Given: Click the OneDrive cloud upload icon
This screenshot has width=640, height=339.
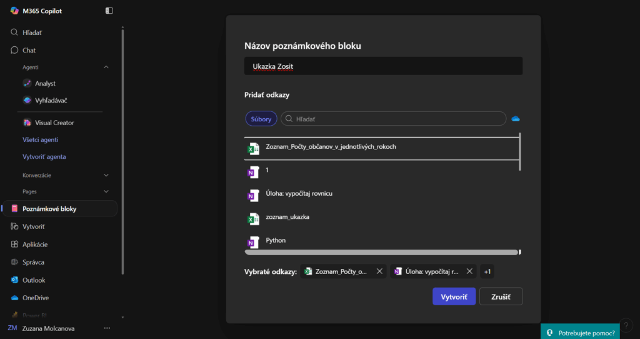Looking at the screenshot, I should pos(516,119).
